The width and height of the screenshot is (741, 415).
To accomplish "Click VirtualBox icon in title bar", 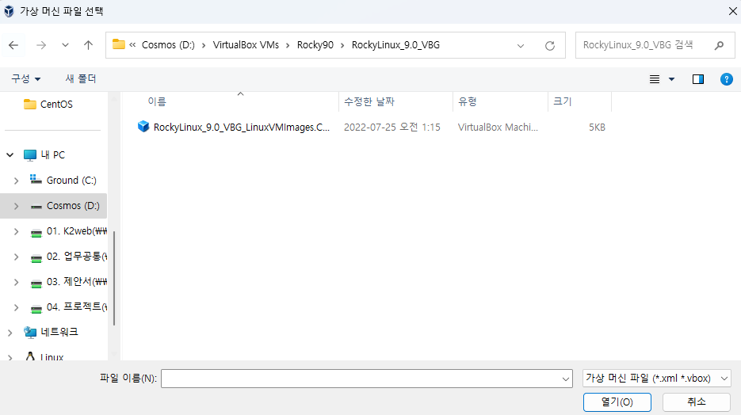I will tap(9, 11).
